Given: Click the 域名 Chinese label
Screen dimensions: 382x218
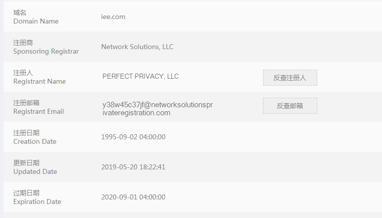Looking at the screenshot, I should [x=20, y=13].
